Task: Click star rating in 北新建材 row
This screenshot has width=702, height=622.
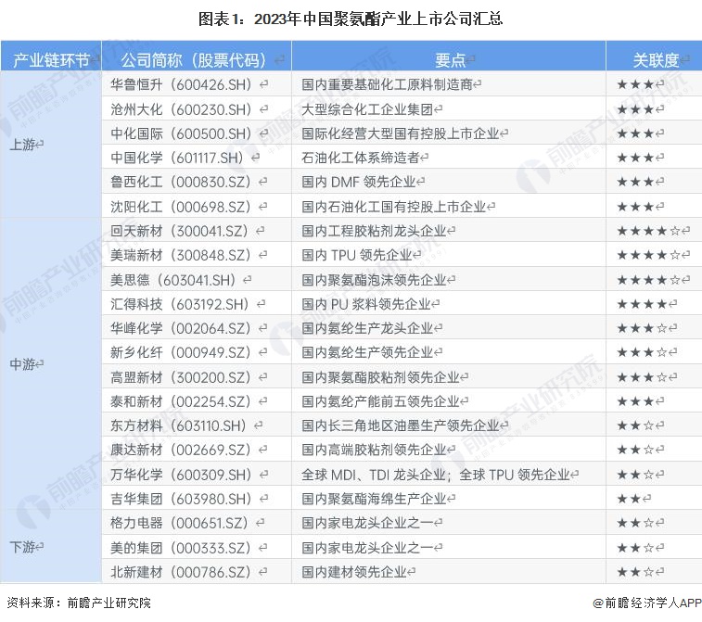Action: coord(636,571)
